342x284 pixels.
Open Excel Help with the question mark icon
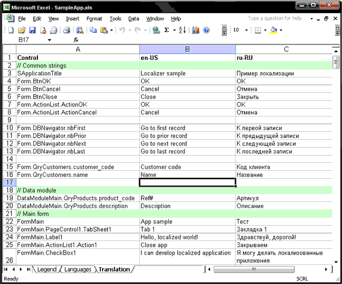[206, 30]
